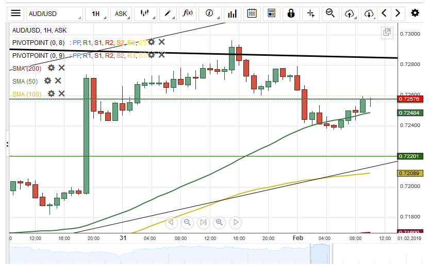The image size is (429, 268).
Task: Remove the SMA (50) indicator
Action: point(58,81)
